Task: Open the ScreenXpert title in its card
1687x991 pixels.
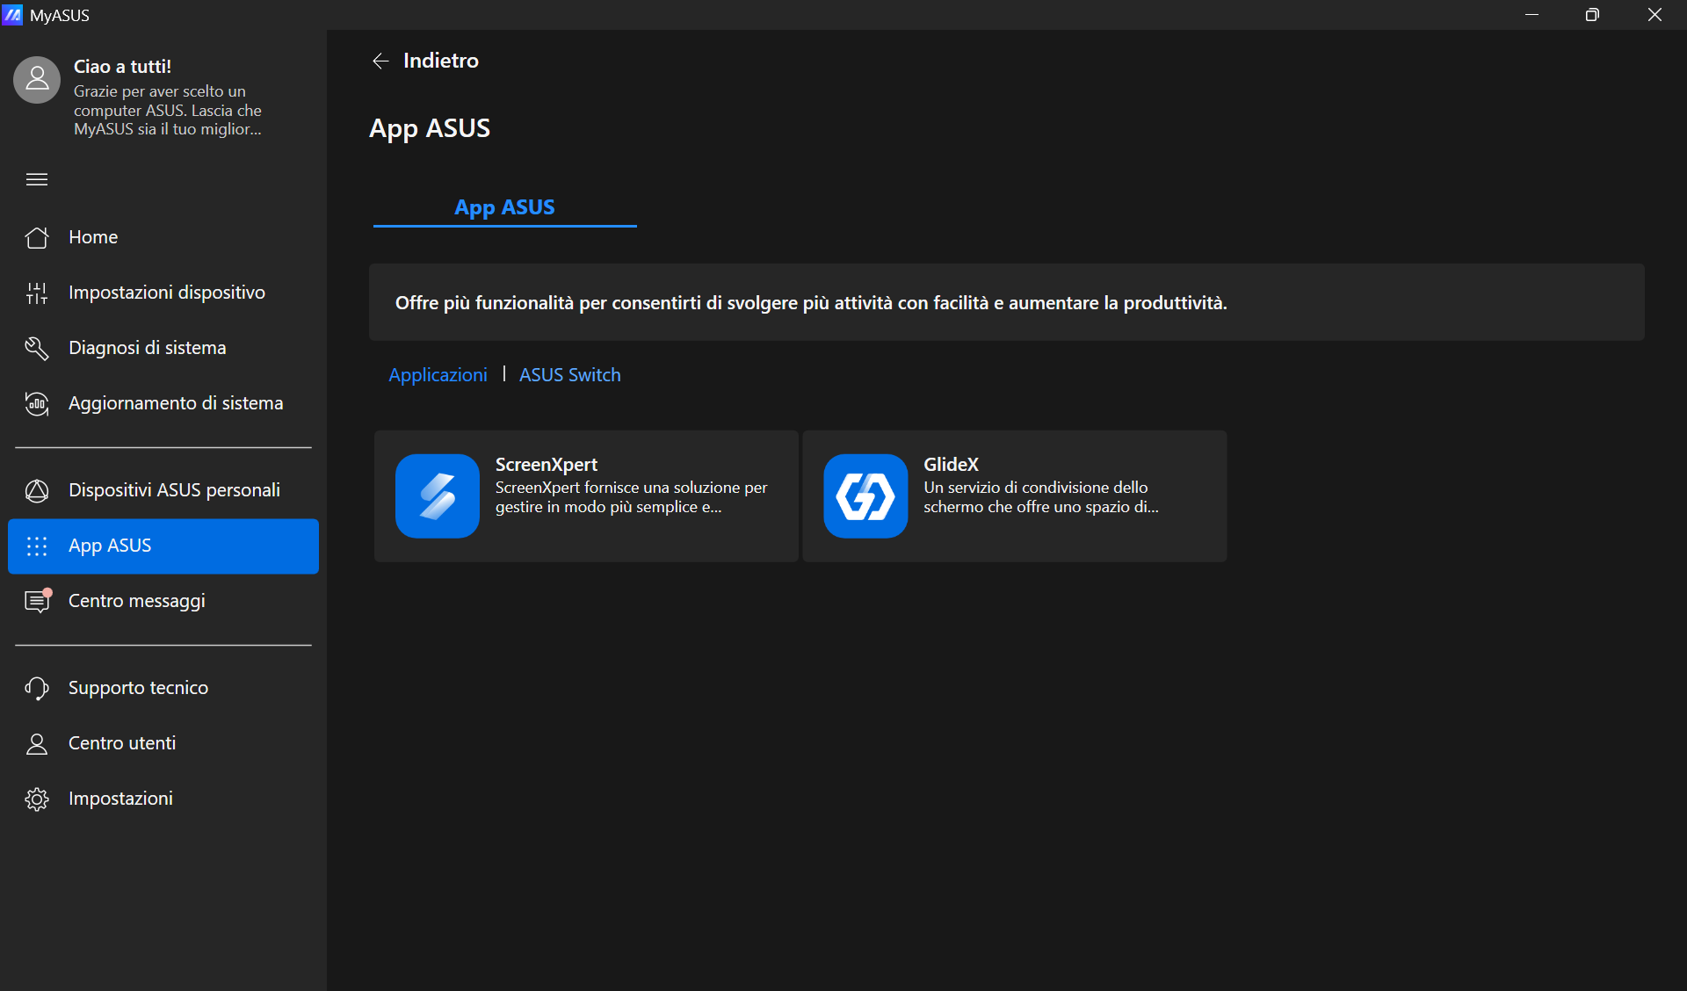Action: 547,465
